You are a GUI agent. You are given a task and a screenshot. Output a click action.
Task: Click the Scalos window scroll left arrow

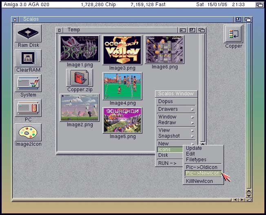click(x=235, y=200)
